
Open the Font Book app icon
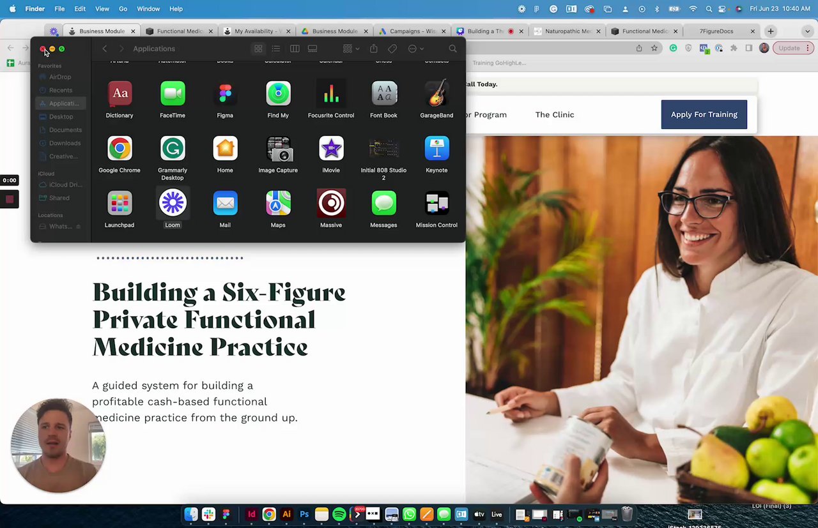[x=384, y=94]
